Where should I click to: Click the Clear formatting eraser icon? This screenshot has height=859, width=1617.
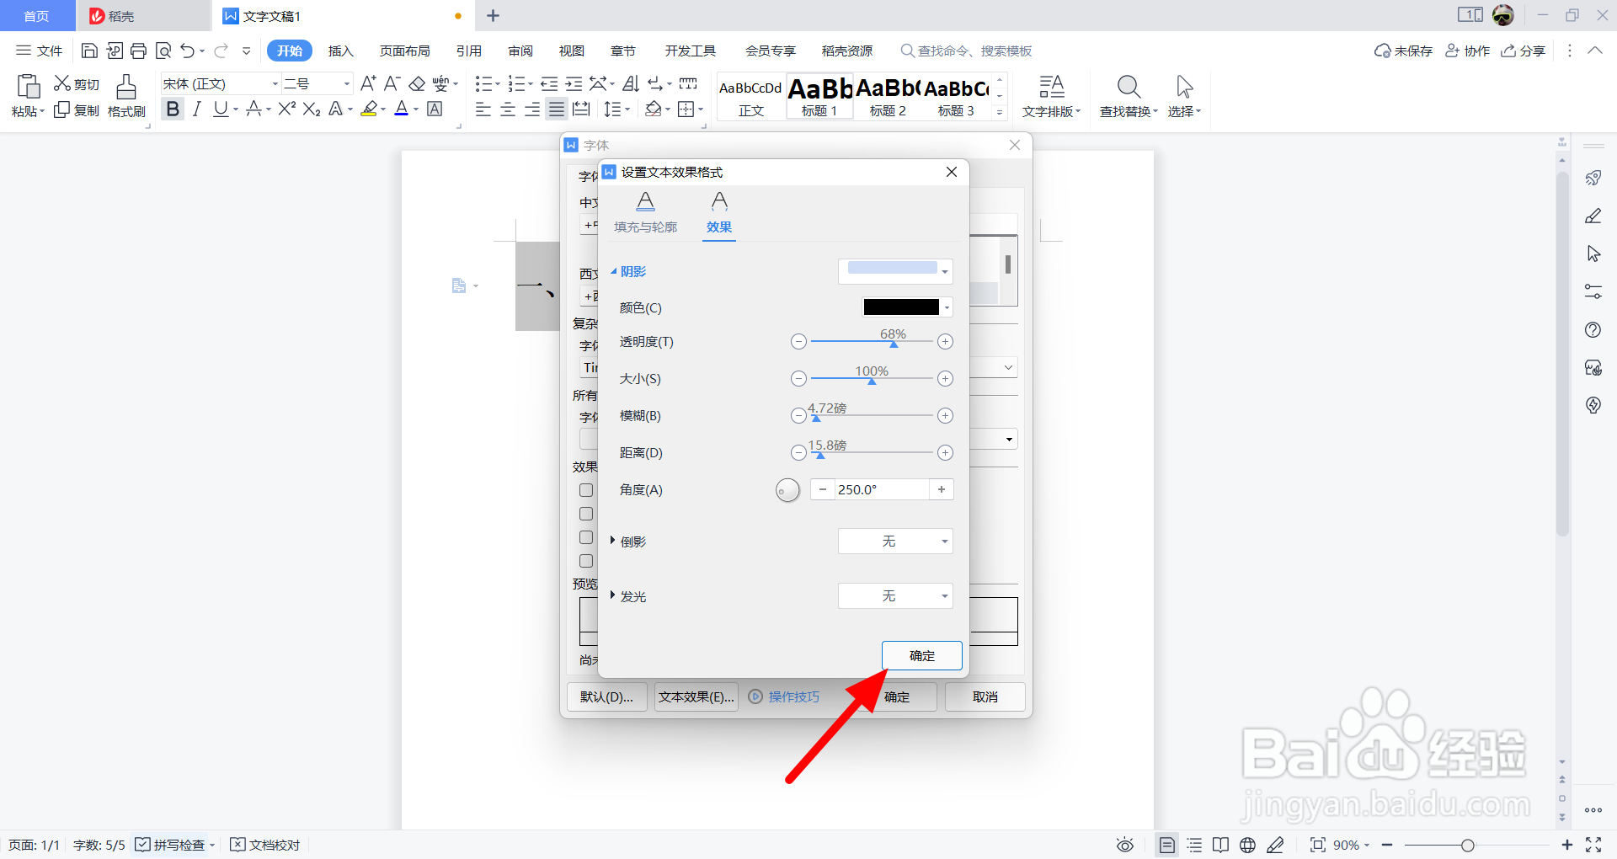[417, 84]
